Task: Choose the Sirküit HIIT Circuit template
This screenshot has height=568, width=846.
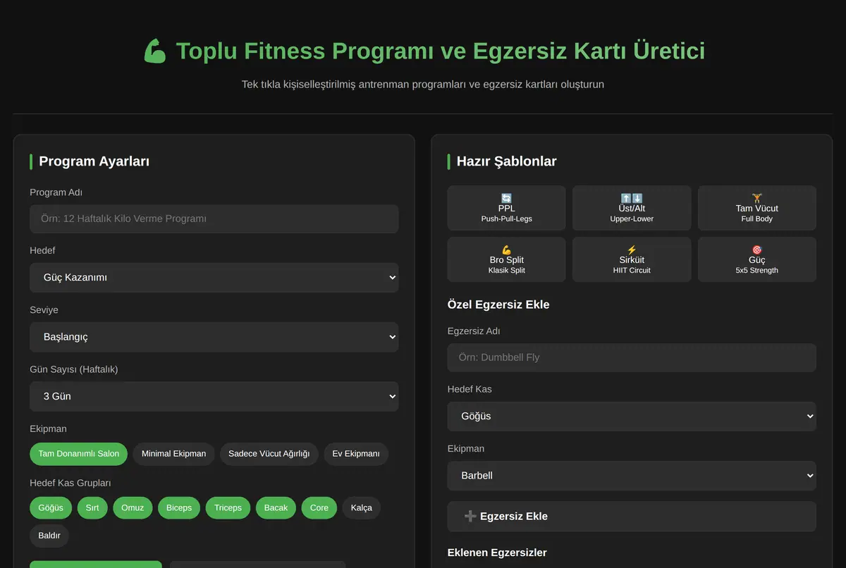Action: pyautogui.click(x=632, y=259)
